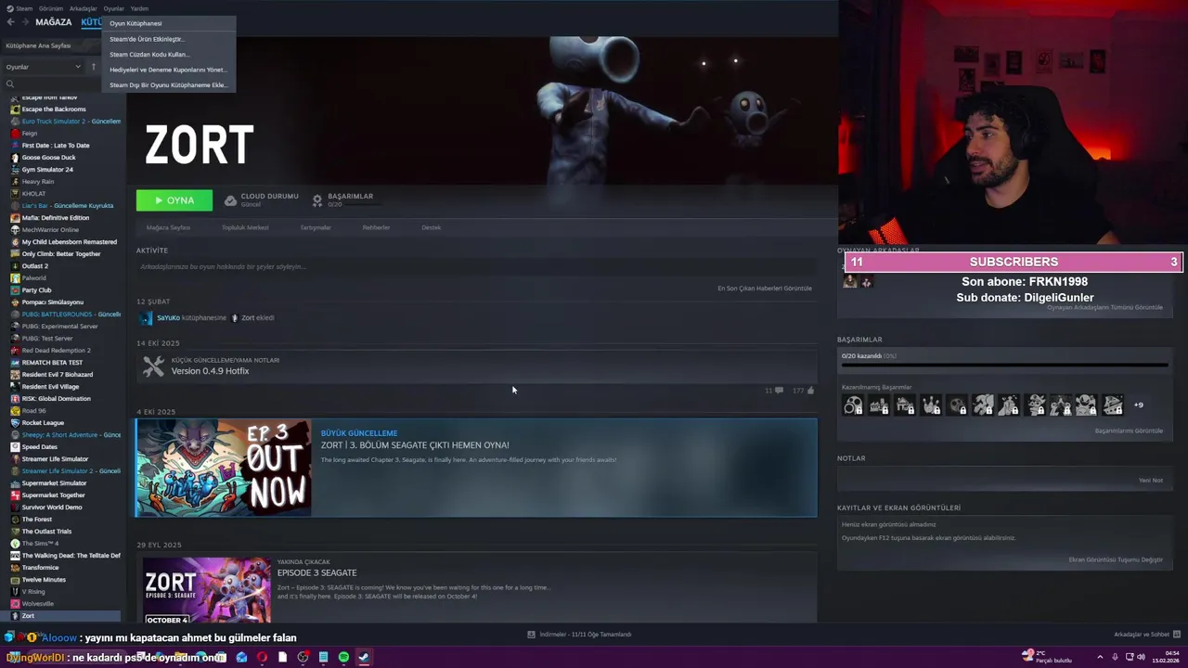This screenshot has height=668, width=1188.
Task: Expand the Oyunlar filter dropdown
Action: [43, 67]
